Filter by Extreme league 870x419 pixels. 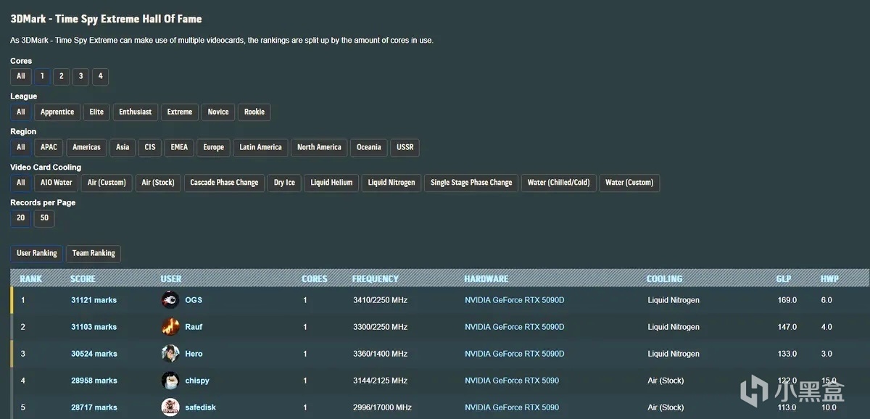coord(180,112)
